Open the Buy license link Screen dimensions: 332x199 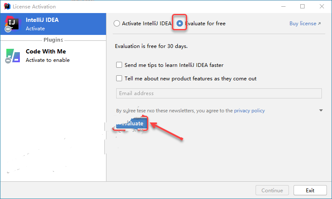(x=305, y=24)
